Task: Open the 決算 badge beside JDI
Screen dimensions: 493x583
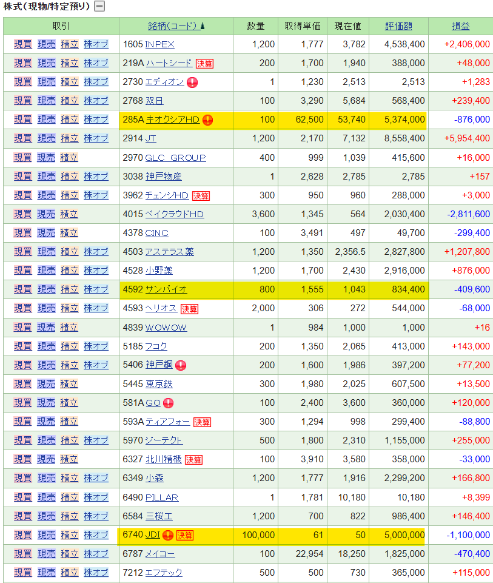Action: (184, 536)
